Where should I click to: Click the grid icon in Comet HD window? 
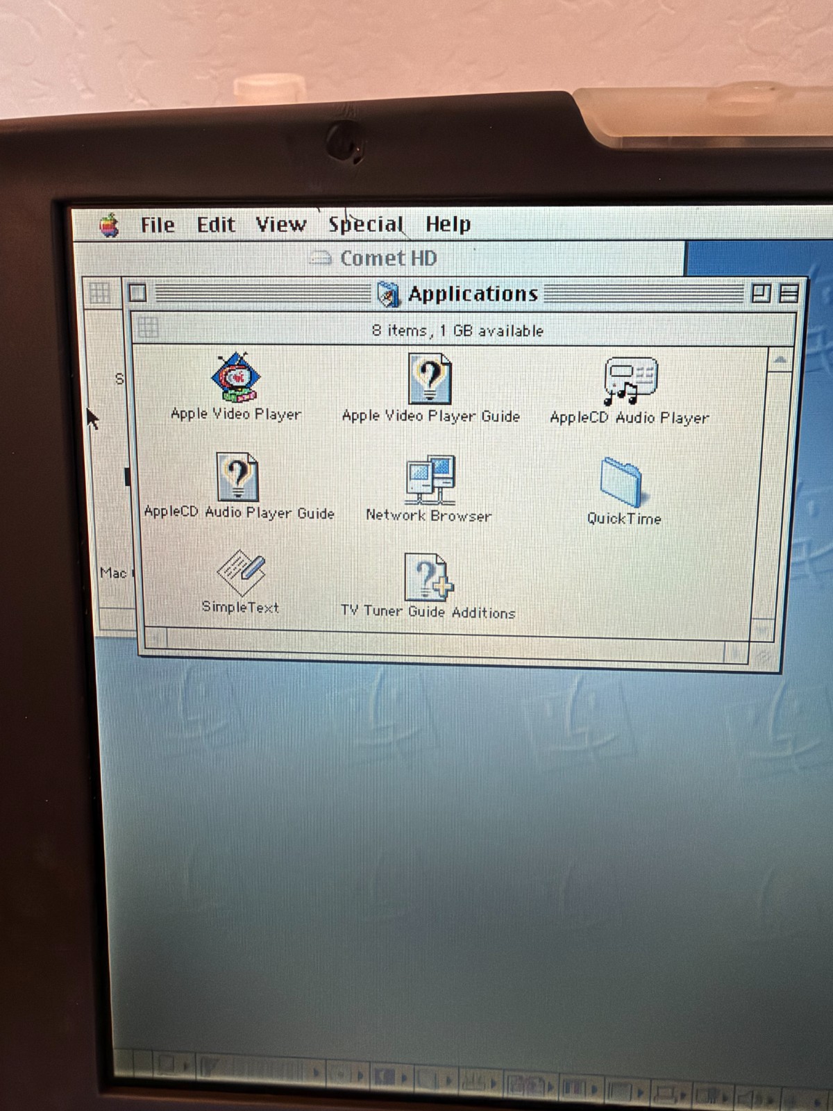coord(99,292)
